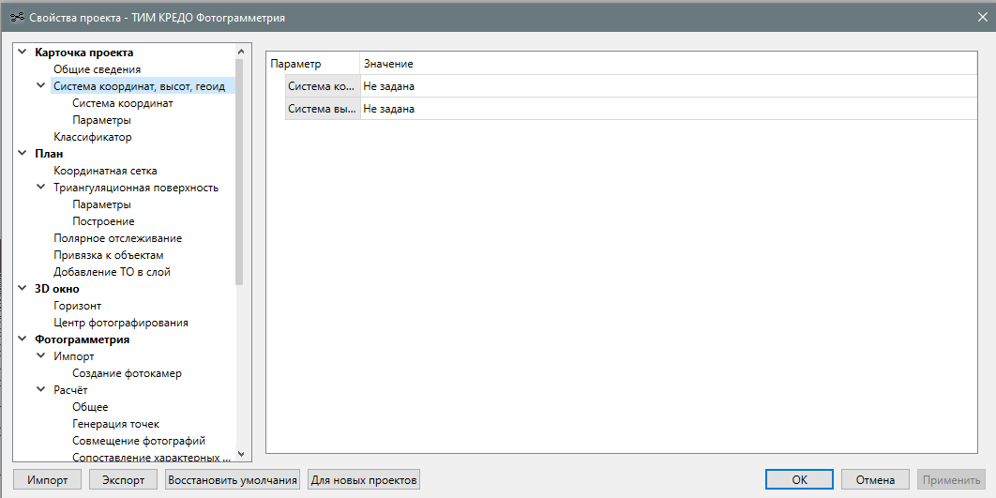Click the tree scrollbar down arrow
This screenshot has width=996, height=498.
point(240,454)
